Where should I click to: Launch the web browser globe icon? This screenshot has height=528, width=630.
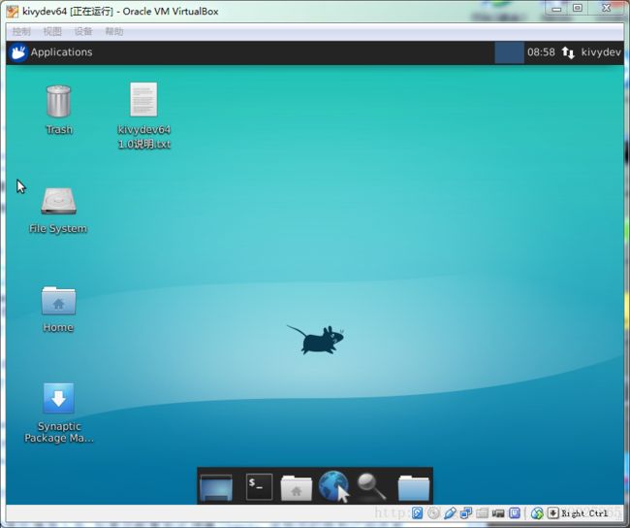(333, 486)
